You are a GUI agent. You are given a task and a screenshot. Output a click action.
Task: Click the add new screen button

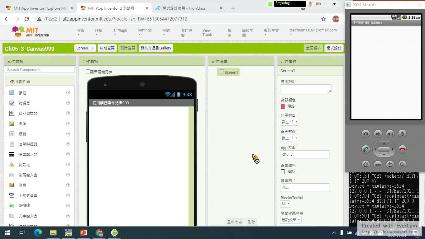tap(107, 48)
